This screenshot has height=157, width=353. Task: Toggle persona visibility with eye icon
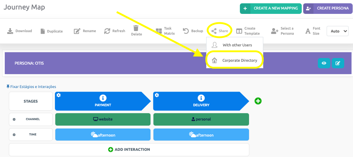coord(324,63)
